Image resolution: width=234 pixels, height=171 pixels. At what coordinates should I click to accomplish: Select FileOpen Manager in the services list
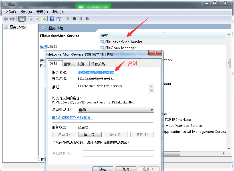pos(120,48)
